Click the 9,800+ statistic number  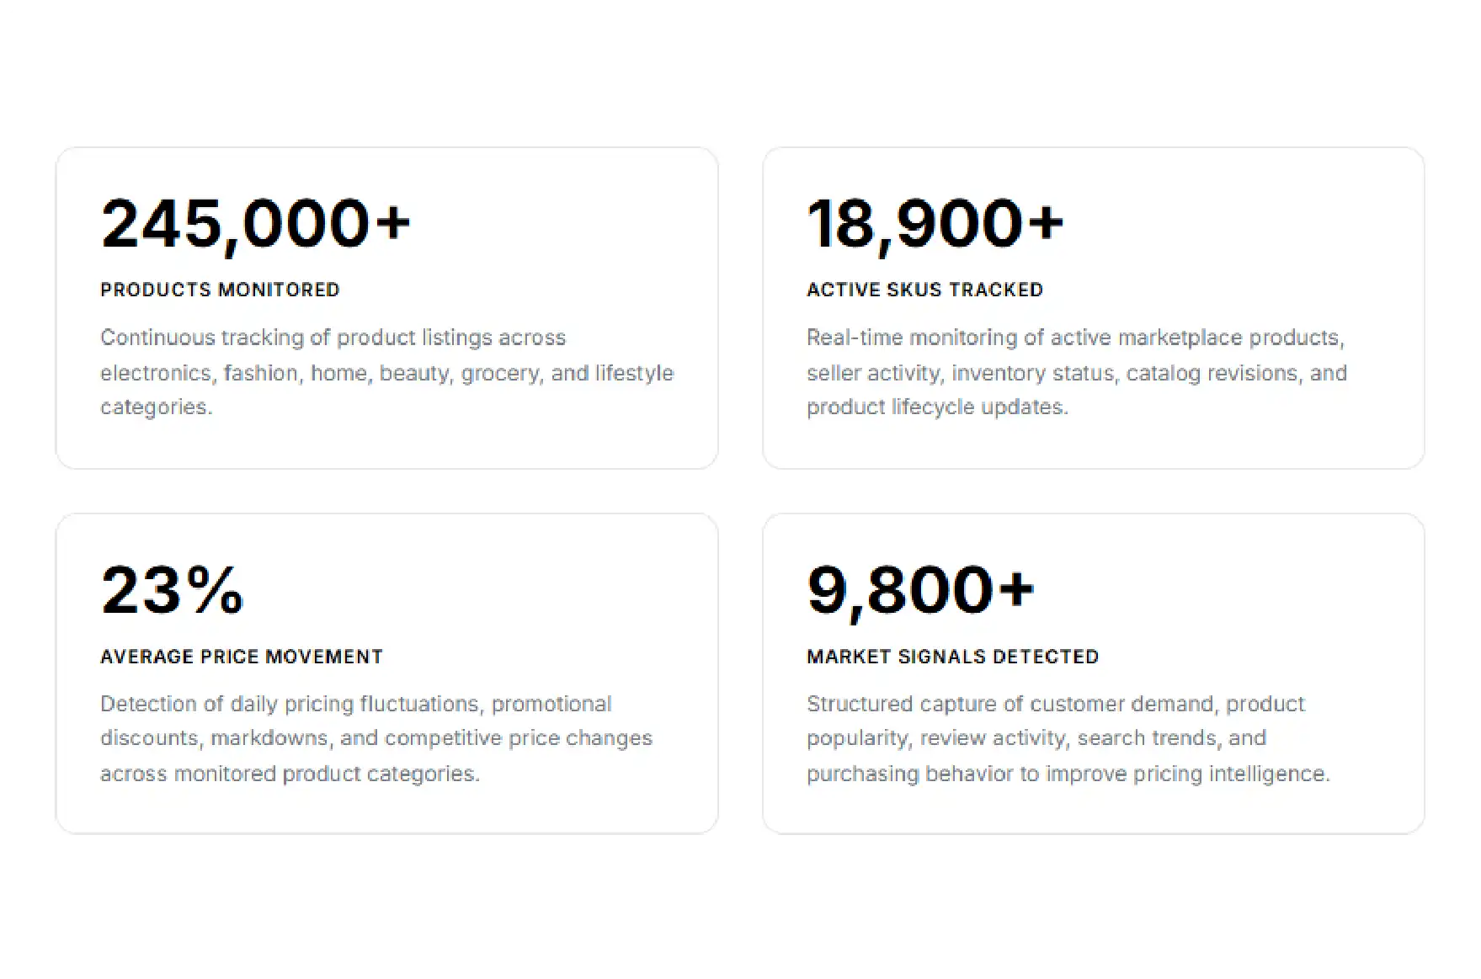(x=920, y=591)
